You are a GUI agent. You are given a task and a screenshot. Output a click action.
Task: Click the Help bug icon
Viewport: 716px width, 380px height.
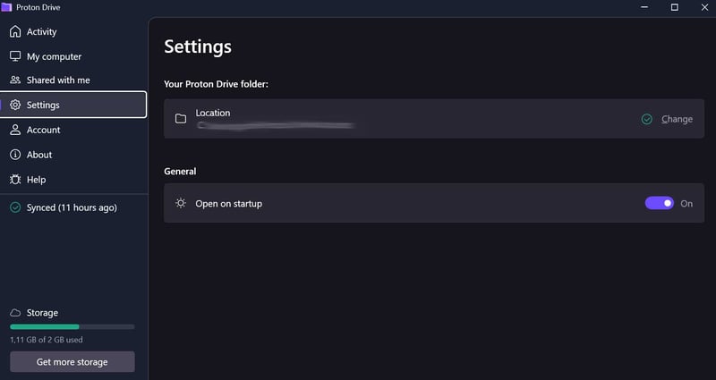coord(15,180)
